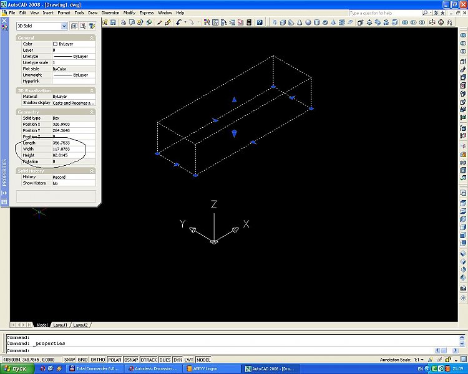Switch to Total Commander taskbar button
Screen dimensions: 468x374
95,368
